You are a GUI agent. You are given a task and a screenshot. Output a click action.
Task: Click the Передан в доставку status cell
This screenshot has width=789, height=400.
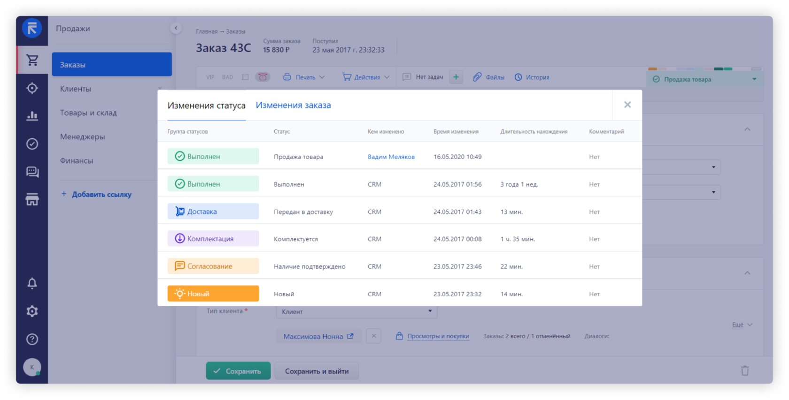click(303, 211)
